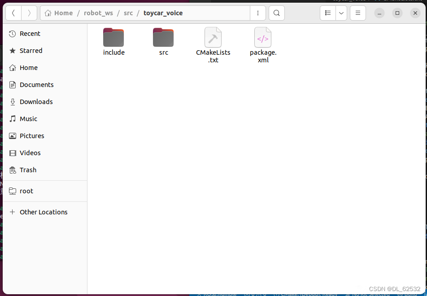
Task: Open the root location in sidebar
Action: point(45,191)
